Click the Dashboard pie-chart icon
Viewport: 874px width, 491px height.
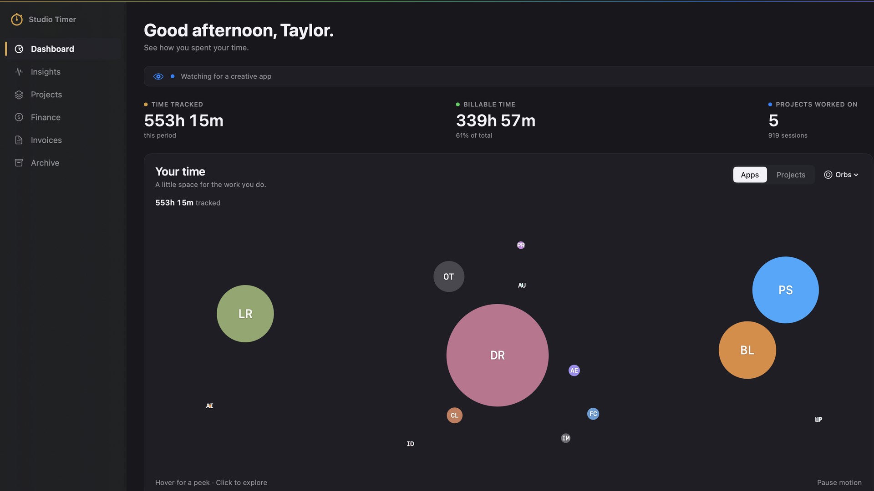pos(19,49)
